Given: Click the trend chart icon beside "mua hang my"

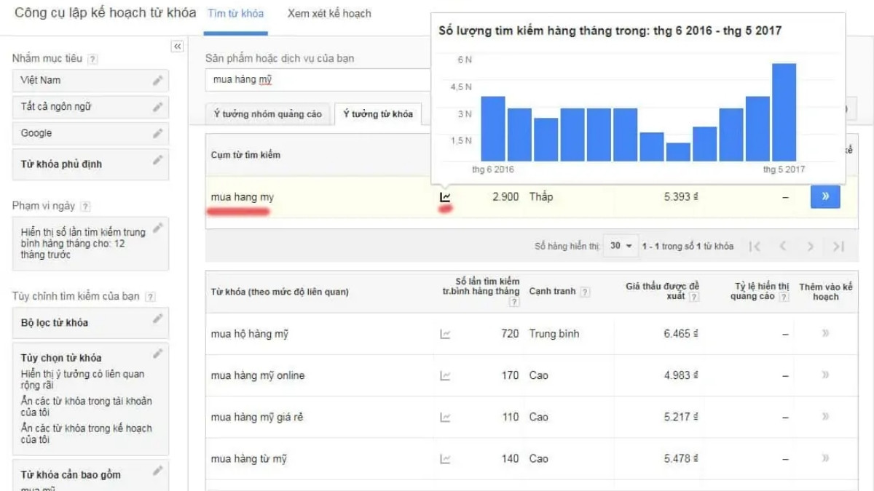Looking at the screenshot, I should coord(446,195).
